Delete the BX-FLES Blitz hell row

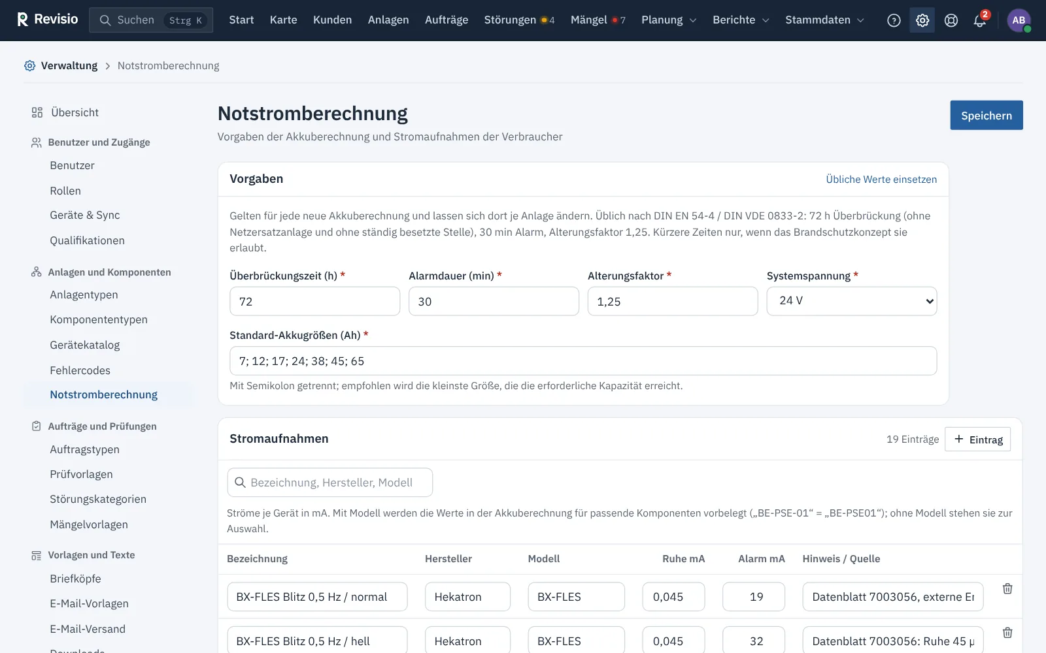pyautogui.click(x=1007, y=632)
